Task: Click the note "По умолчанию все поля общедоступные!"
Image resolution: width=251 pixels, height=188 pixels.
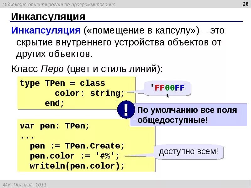Action: tap(189, 115)
